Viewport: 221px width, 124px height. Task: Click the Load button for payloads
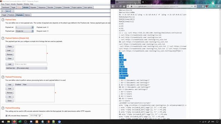tap(10, 51)
